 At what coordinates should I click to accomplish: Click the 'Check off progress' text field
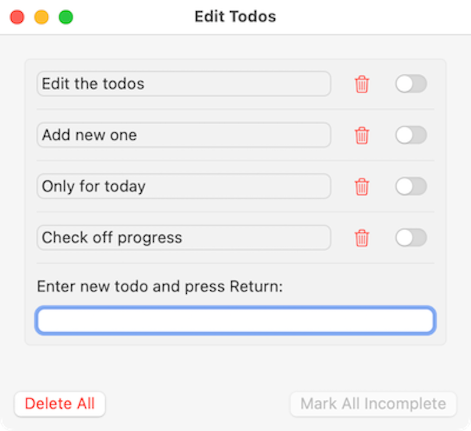point(184,238)
